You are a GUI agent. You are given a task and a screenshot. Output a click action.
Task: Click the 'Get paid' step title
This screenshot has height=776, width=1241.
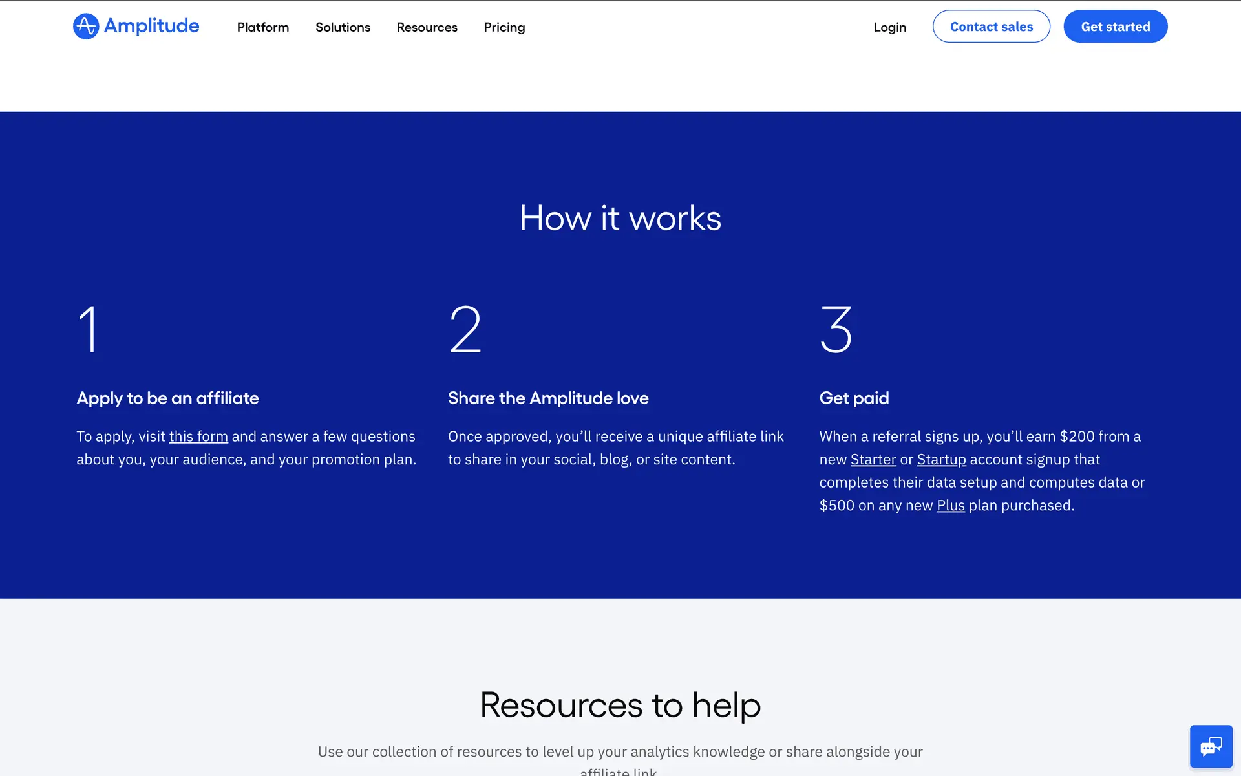click(854, 398)
